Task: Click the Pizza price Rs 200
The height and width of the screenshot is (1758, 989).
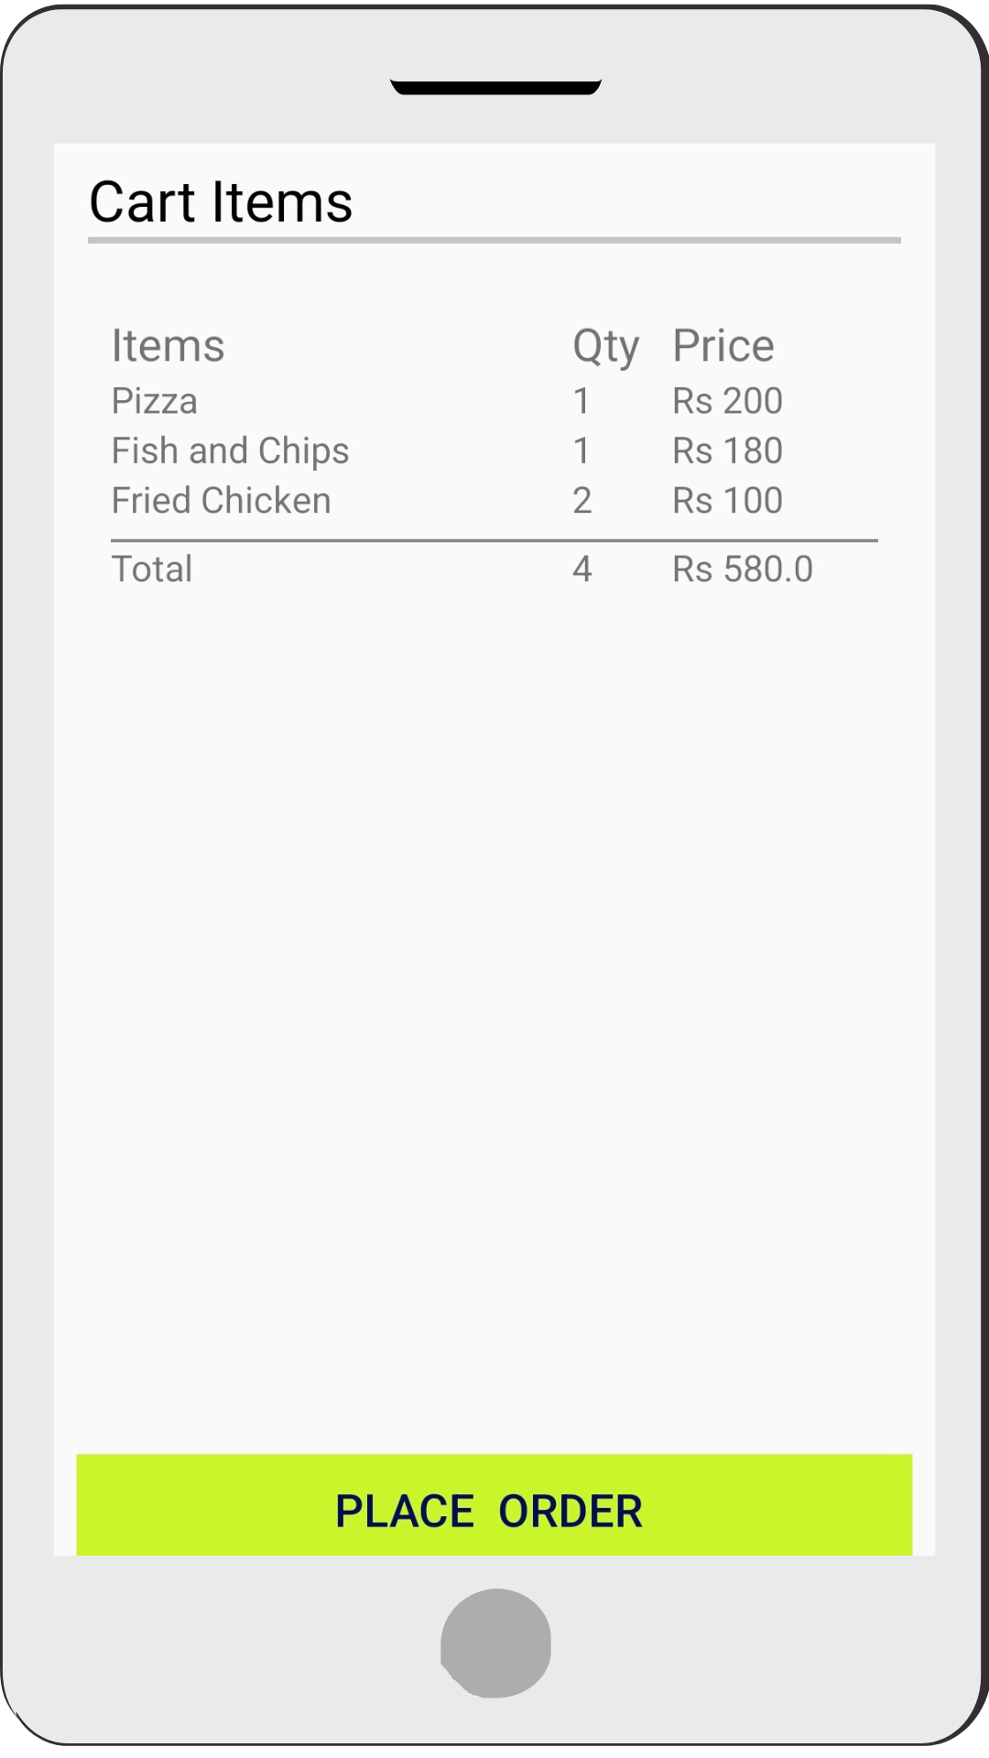Action: coord(727,401)
